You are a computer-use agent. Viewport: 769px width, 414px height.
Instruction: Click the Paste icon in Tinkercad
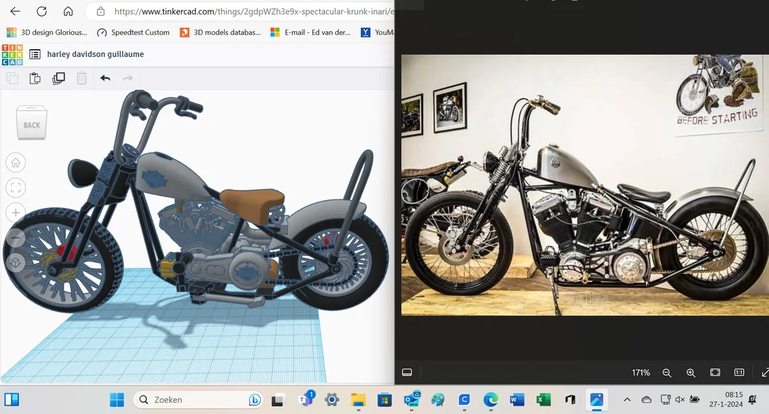(34, 78)
